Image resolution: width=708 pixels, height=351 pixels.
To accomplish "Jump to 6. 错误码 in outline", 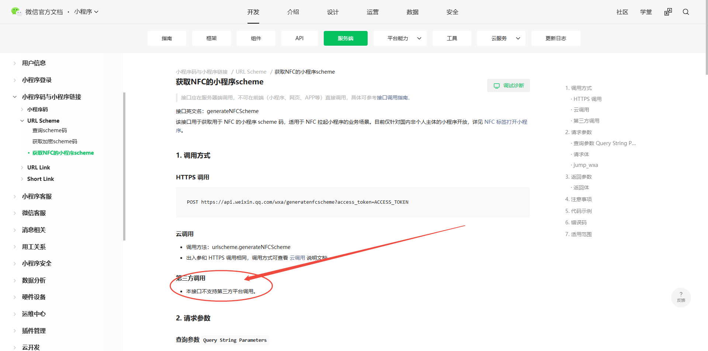I will (576, 222).
